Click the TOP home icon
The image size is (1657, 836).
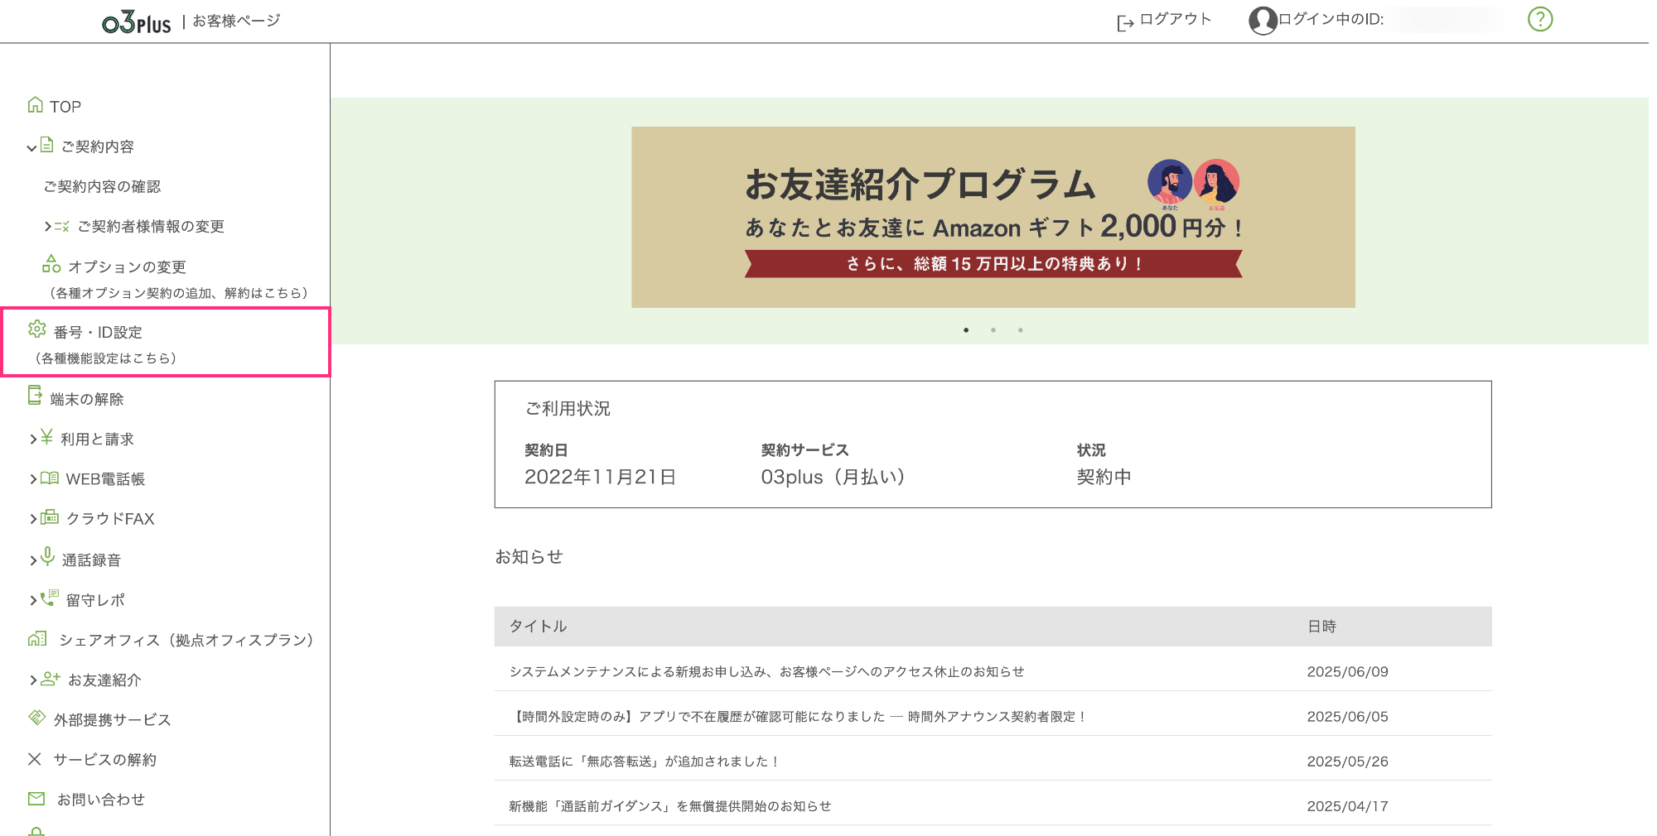coord(35,105)
